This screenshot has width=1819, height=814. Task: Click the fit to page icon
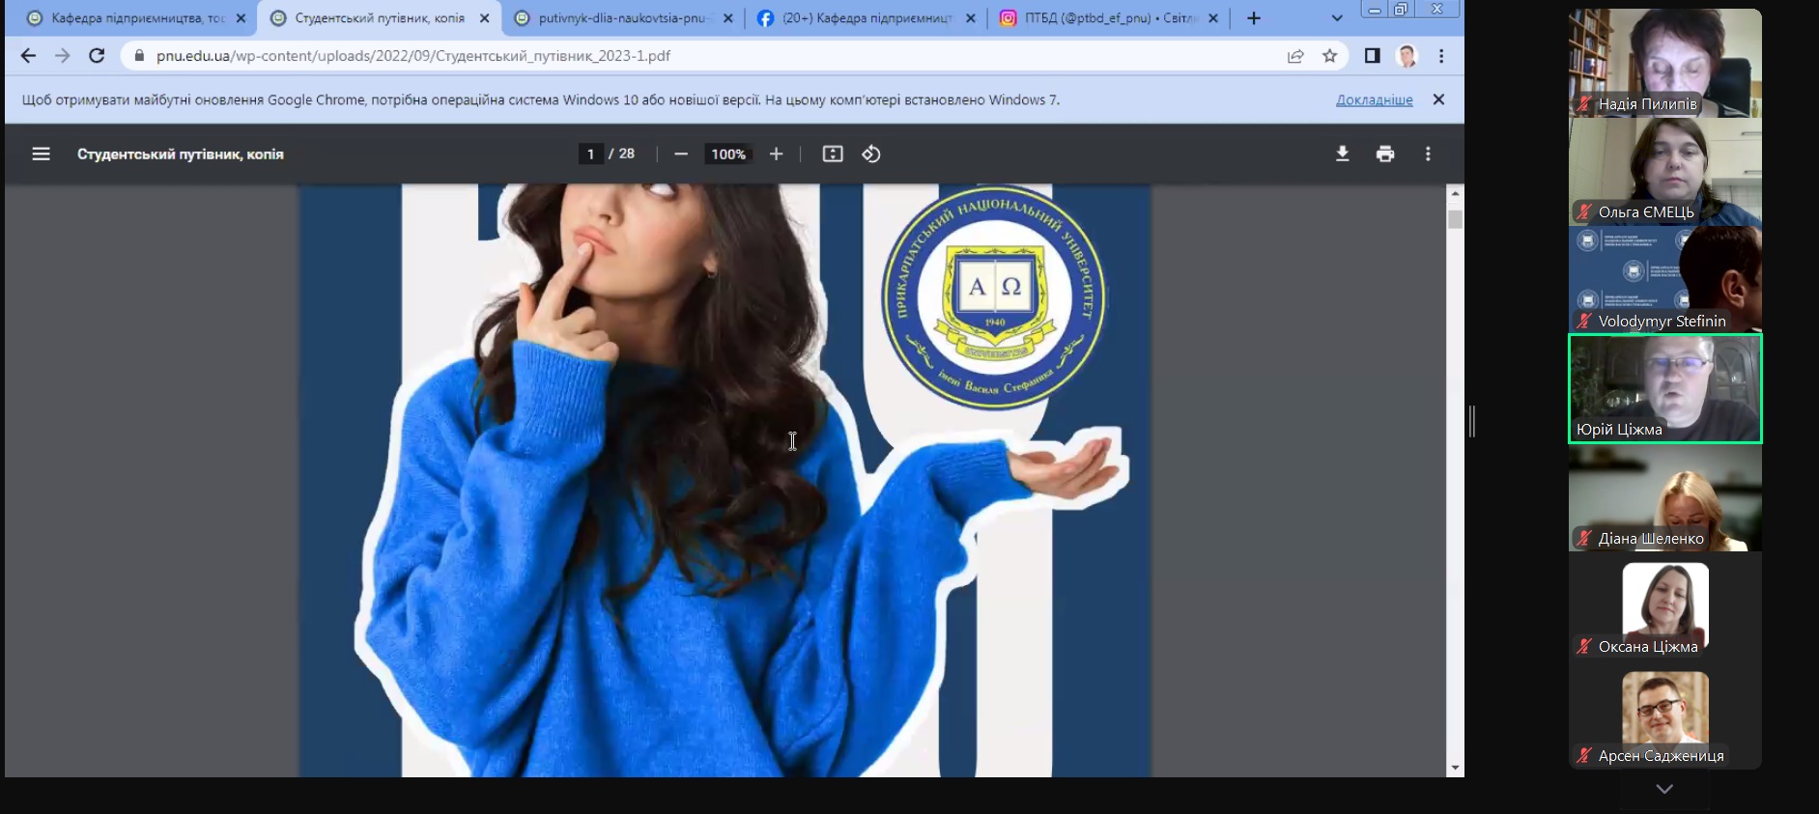[x=833, y=154]
